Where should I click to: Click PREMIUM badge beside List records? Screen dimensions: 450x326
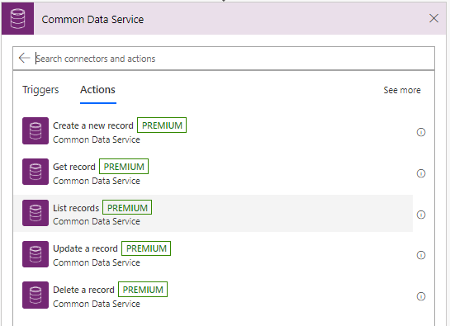[x=127, y=207]
